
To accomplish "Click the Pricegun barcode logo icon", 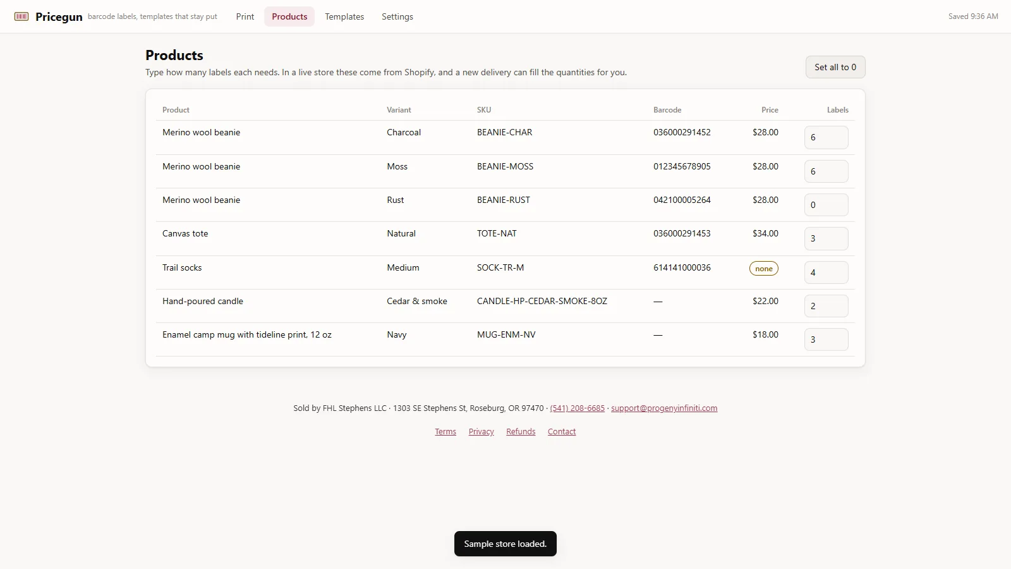I will (x=21, y=16).
